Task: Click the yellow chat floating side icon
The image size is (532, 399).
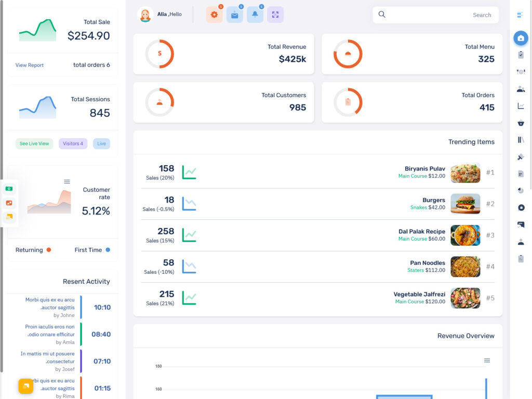Action: pyautogui.click(x=9, y=217)
